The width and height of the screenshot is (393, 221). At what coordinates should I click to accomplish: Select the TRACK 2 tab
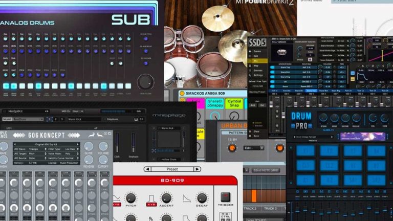(250, 209)
